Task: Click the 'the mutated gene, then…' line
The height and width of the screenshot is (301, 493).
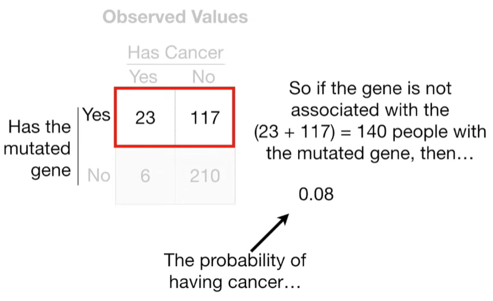Action: [370, 153]
